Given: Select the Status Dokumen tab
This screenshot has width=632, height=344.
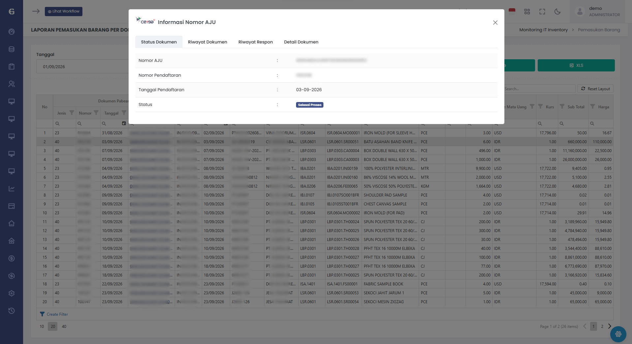Looking at the screenshot, I should [159, 42].
